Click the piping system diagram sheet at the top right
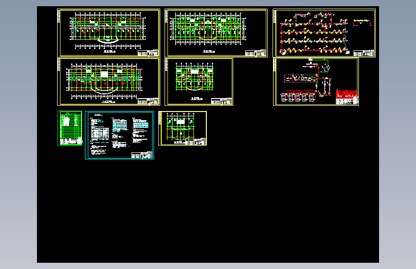416x269 pixels. pos(324,33)
